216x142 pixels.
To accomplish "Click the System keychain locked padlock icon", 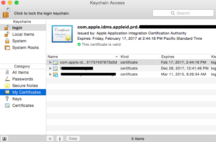I will pyautogui.click(x=7, y=41).
